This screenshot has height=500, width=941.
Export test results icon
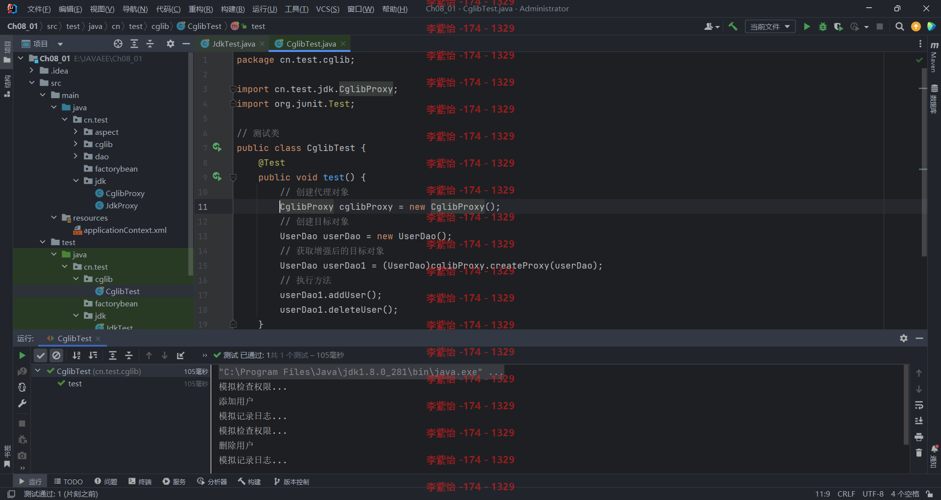click(x=181, y=355)
